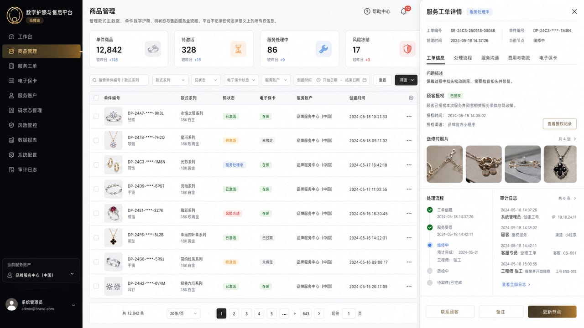584x328 pixels.
Task: Open more actions for row DP-24A7-****-9K3L
Action: click(x=409, y=116)
